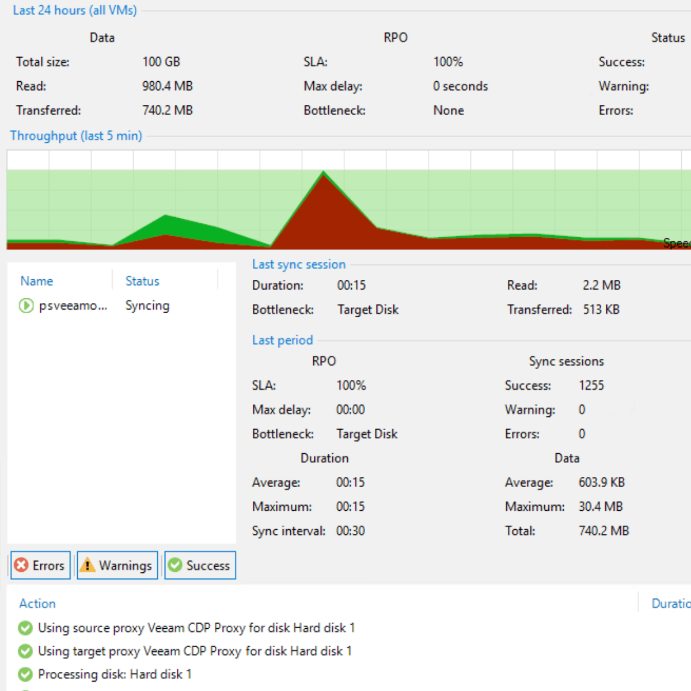This screenshot has height=691, width=691.
Task: Sort VM list by Status column header
Action: click(142, 281)
